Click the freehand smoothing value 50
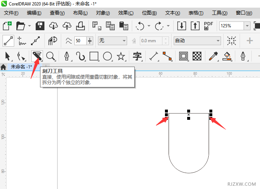Screen dimensions: 260x189 point(80,41)
